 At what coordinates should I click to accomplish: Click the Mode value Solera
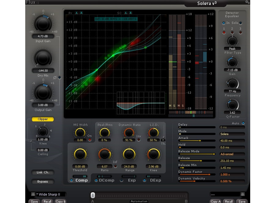pyautogui.click(x=232, y=134)
